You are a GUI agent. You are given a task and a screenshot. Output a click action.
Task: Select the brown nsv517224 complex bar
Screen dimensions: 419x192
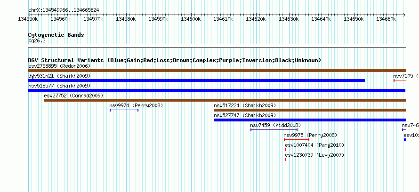(x=310, y=110)
